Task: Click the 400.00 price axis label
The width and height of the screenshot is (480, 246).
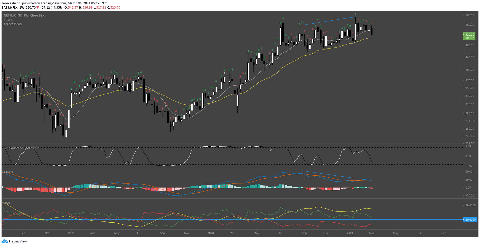Action: 470,70
